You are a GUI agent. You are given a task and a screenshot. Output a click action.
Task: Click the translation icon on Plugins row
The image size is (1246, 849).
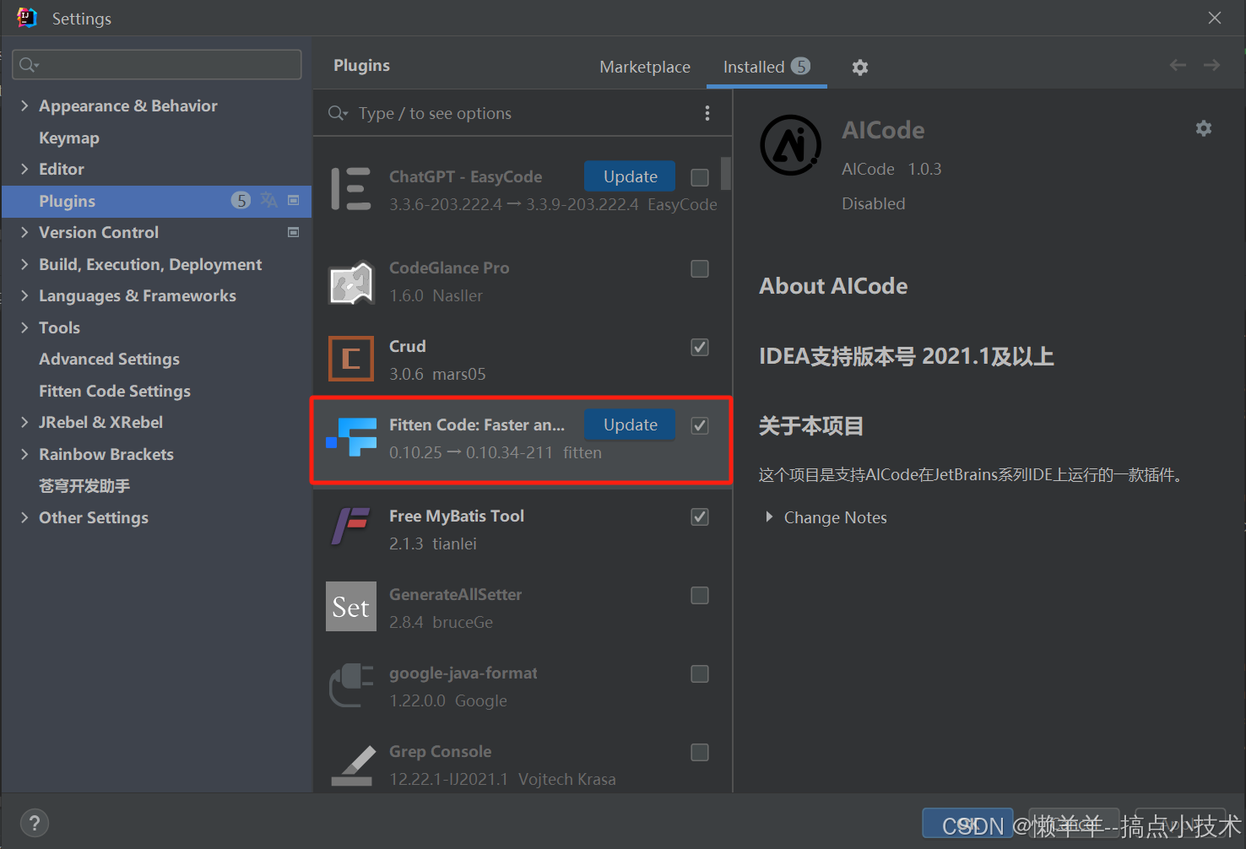(x=269, y=200)
